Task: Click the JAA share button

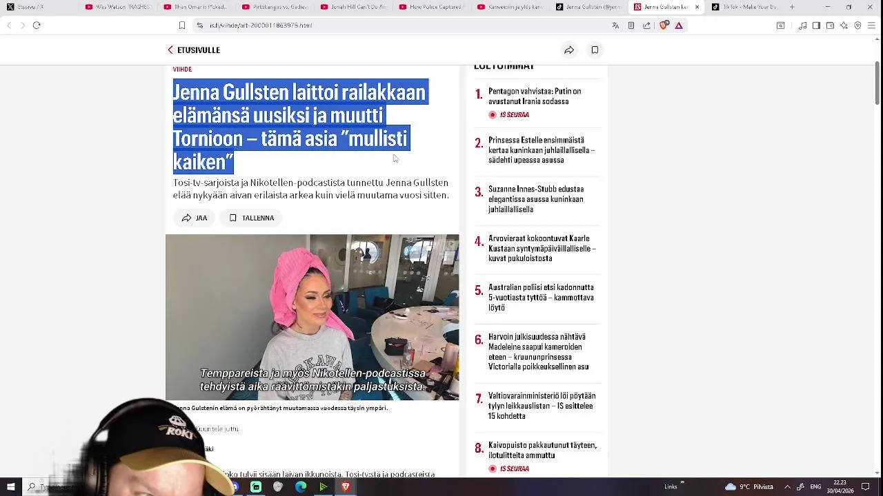Action: pyautogui.click(x=195, y=218)
